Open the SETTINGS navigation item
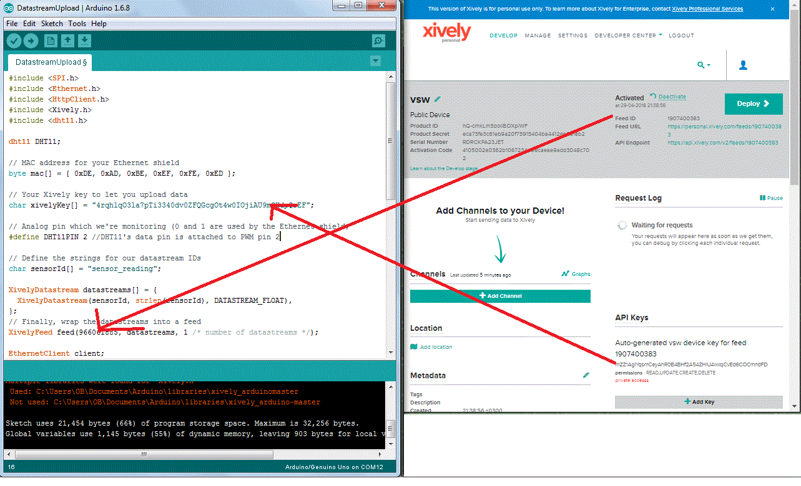 (572, 36)
